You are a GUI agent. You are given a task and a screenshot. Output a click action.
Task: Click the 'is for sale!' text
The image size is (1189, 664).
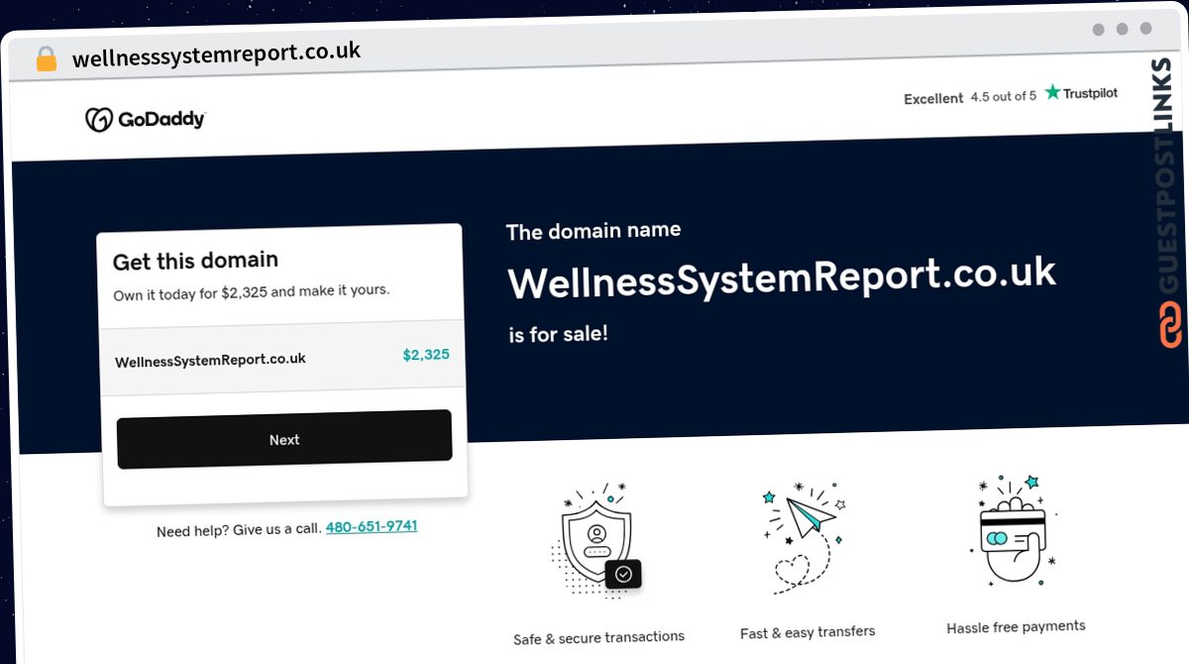pyautogui.click(x=559, y=334)
